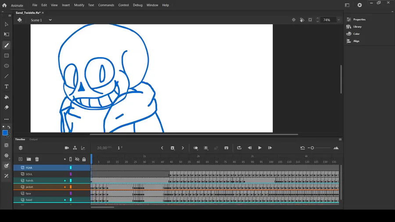
Task: Toggle outline color for FEAR layer
Action: point(71,168)
